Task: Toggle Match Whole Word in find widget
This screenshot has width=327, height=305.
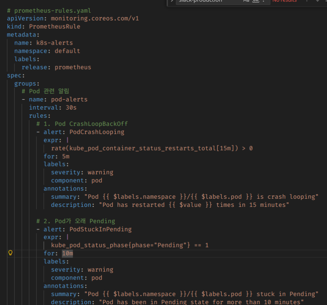Action: click(255, 1)
